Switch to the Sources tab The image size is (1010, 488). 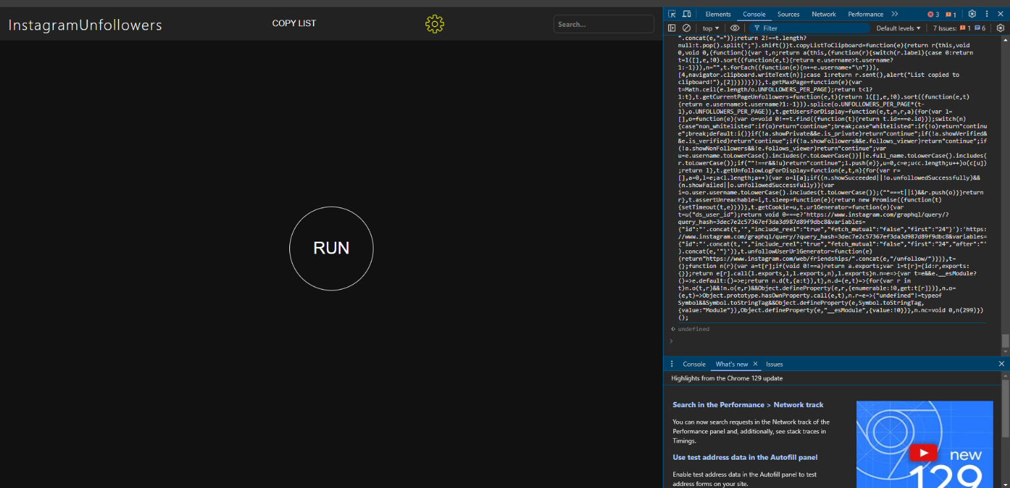coord(788,14)
